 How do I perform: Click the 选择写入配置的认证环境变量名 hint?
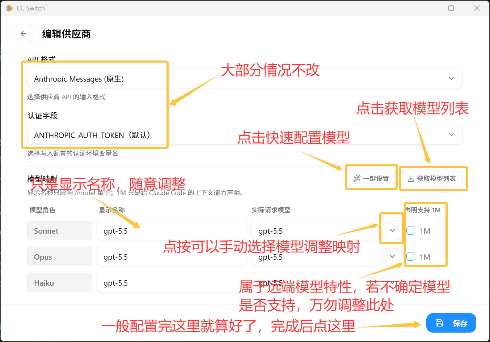click(x=73, y=153)
